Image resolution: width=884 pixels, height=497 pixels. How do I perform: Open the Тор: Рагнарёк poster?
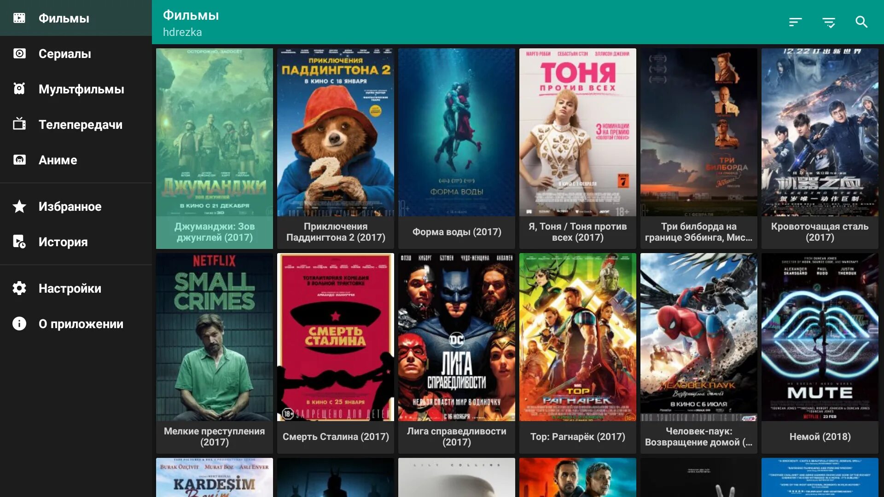(578, 337)
